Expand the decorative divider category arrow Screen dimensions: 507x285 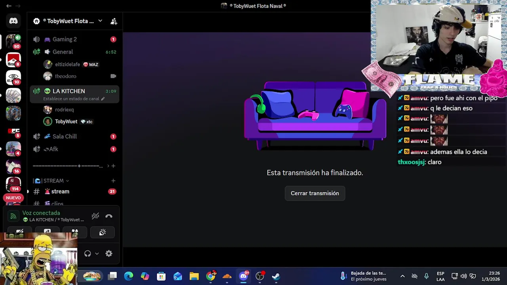point(108,166)
